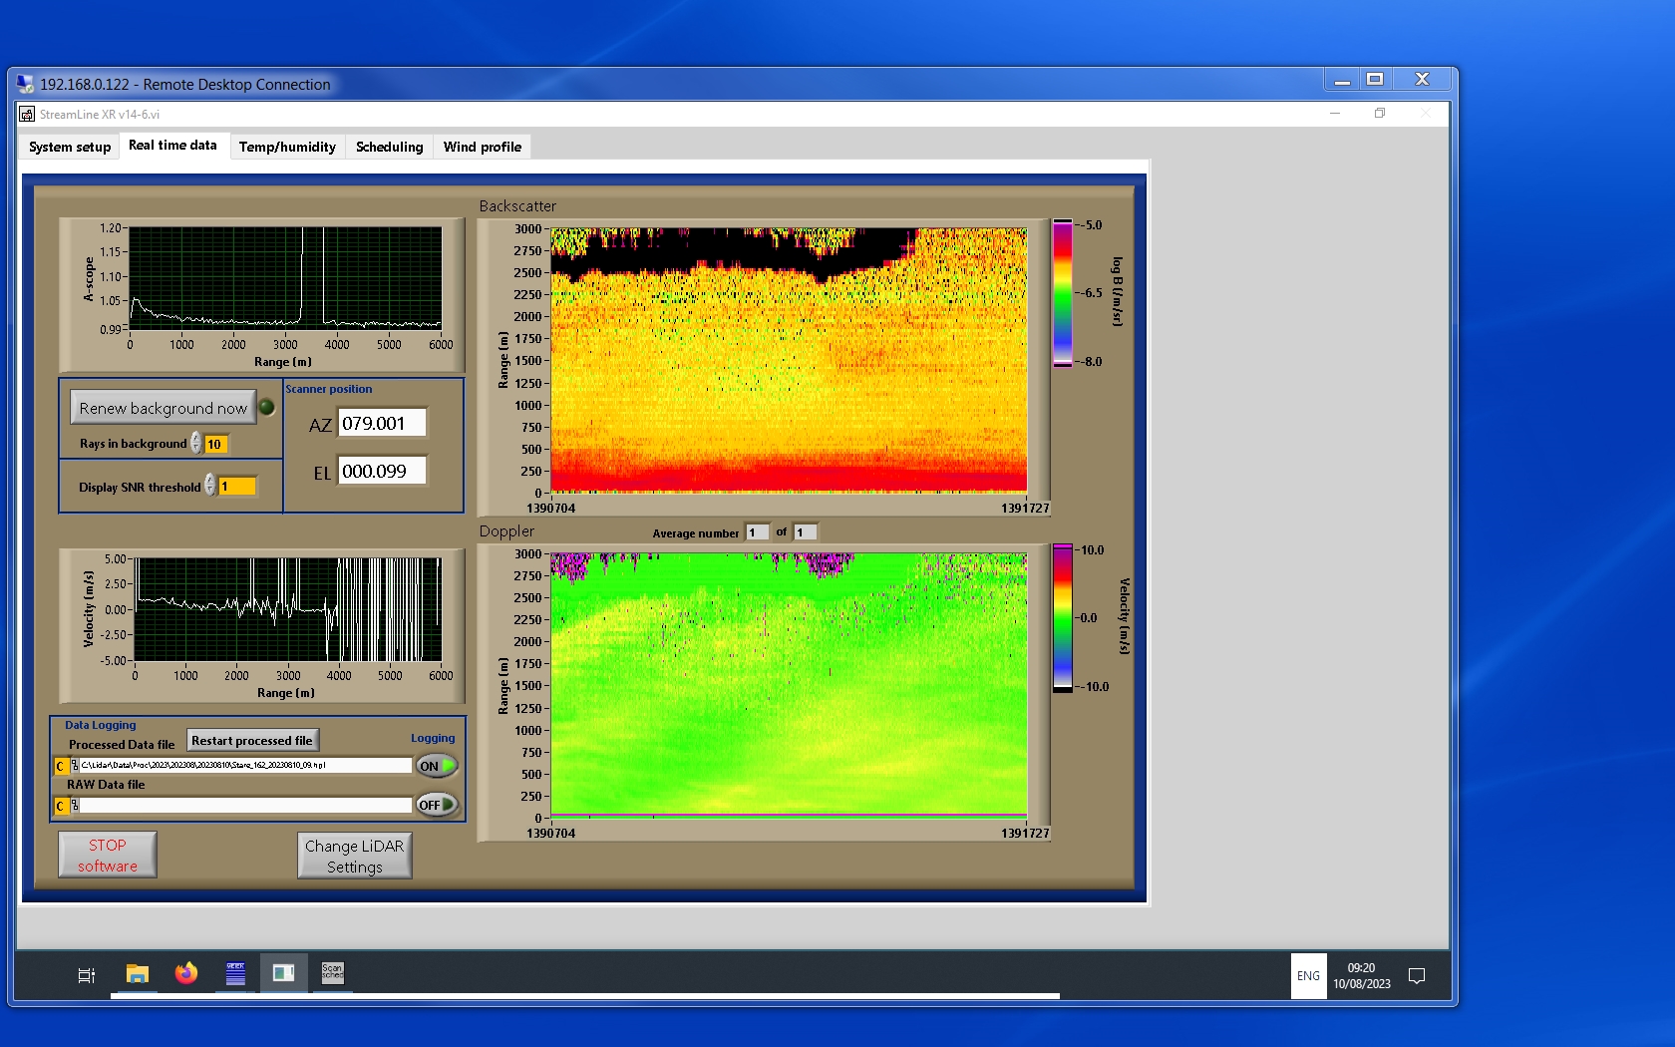Click the Backscatter color scale bar
This screenshot has height=1047, width=1675.
pyautogui.click(x=1063, y=293)
